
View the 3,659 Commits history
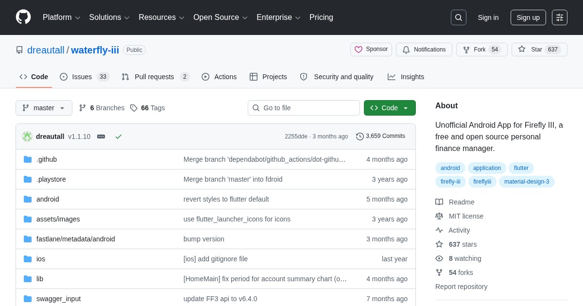pos(380,136)
